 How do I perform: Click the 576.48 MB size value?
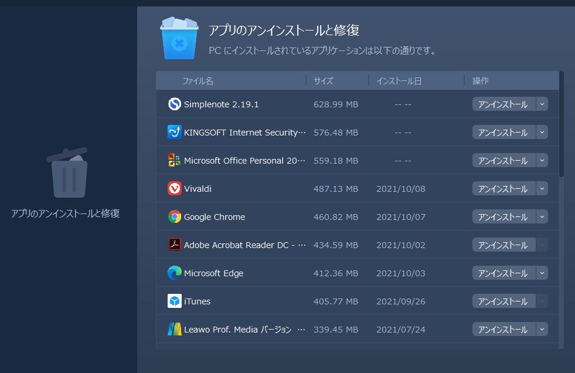335,133
